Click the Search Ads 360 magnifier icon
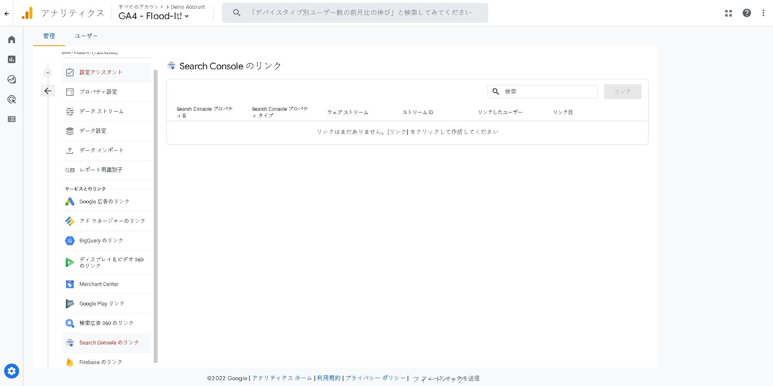 pyautogui.click(x=70, y=323)
